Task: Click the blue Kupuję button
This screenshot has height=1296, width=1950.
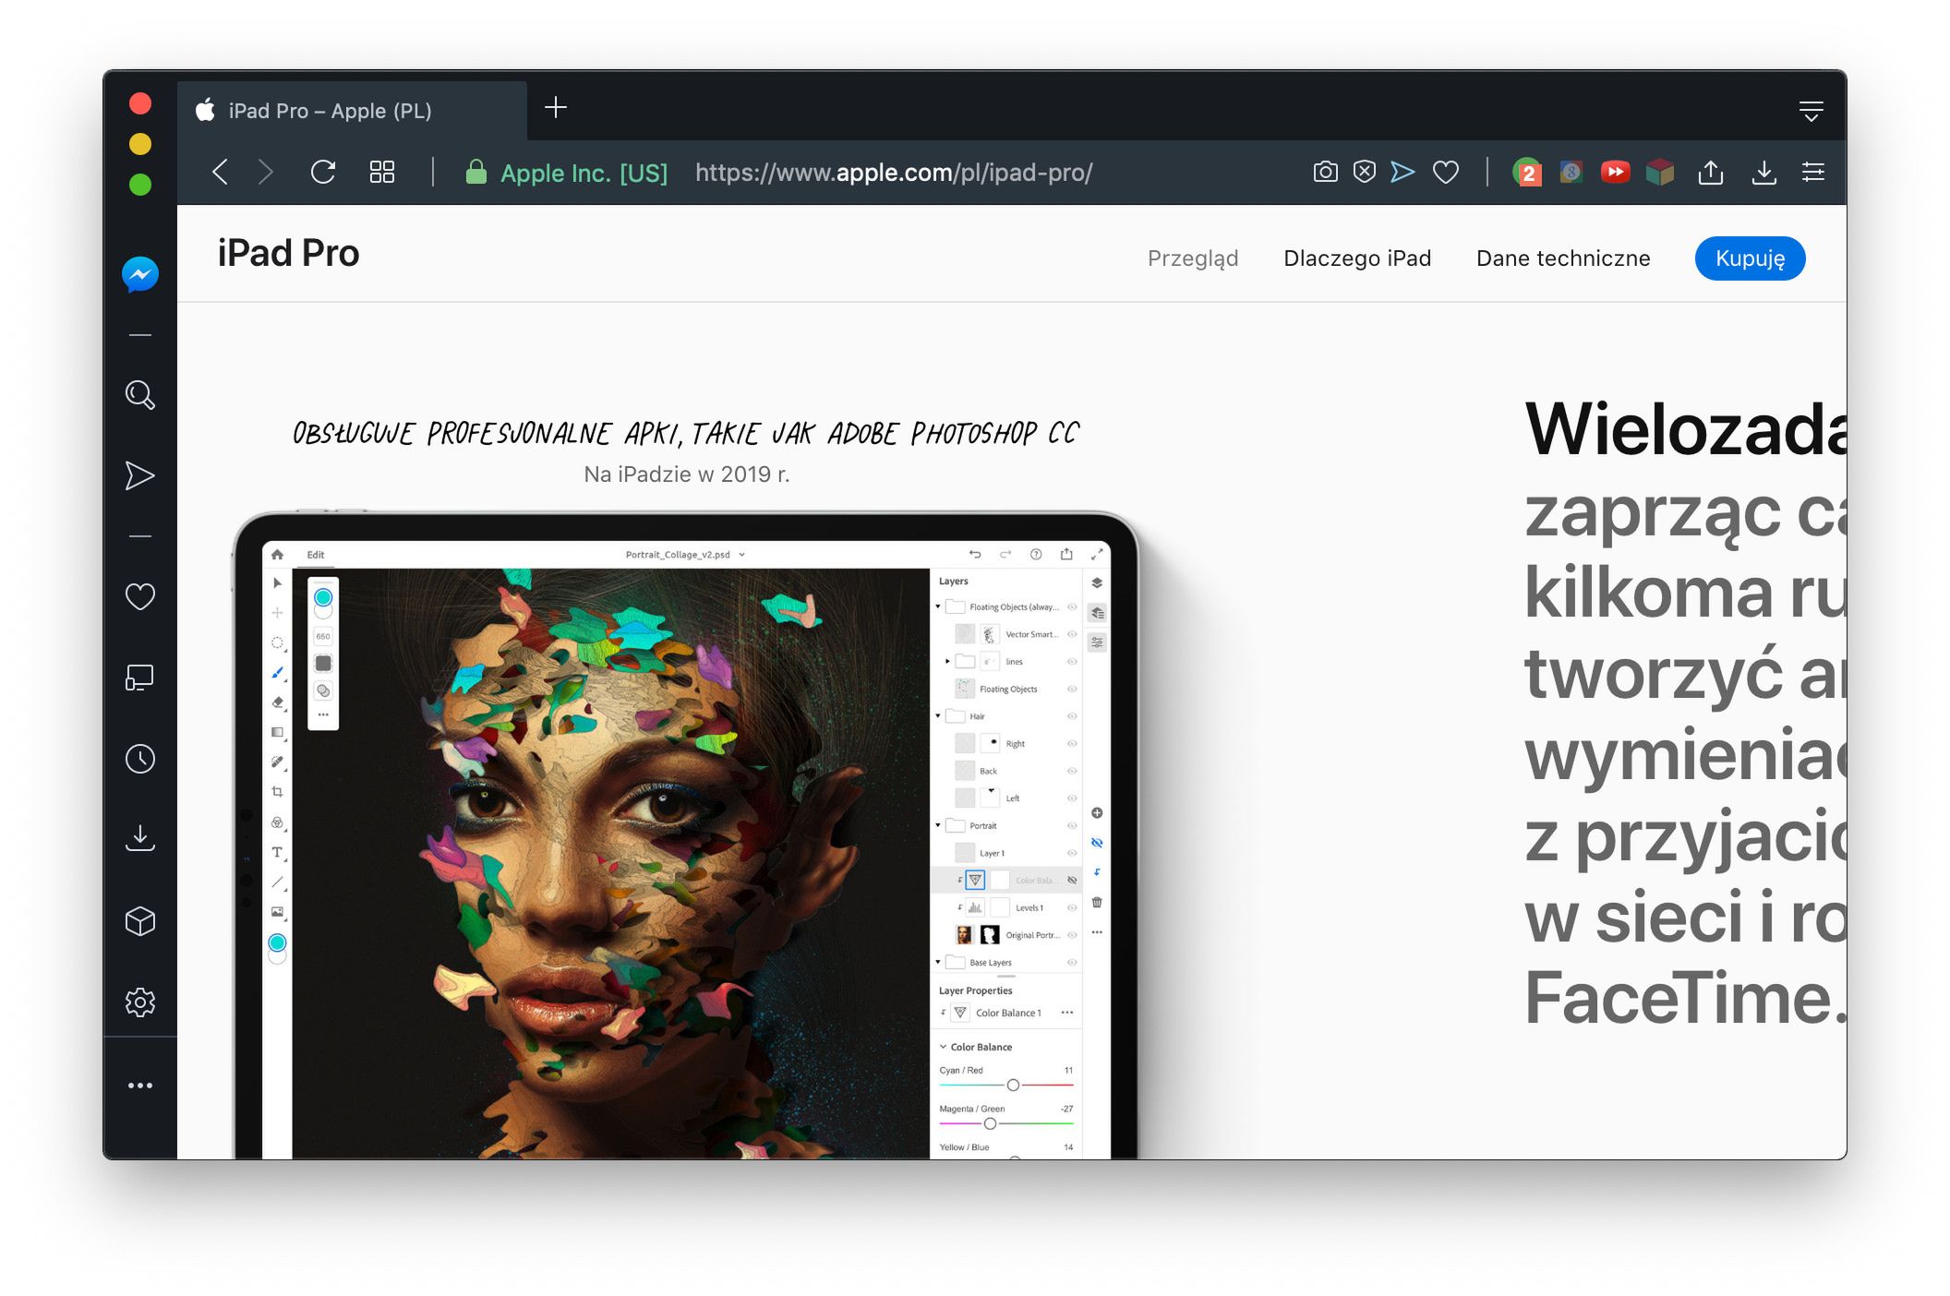Action: tap(1749, 258)
